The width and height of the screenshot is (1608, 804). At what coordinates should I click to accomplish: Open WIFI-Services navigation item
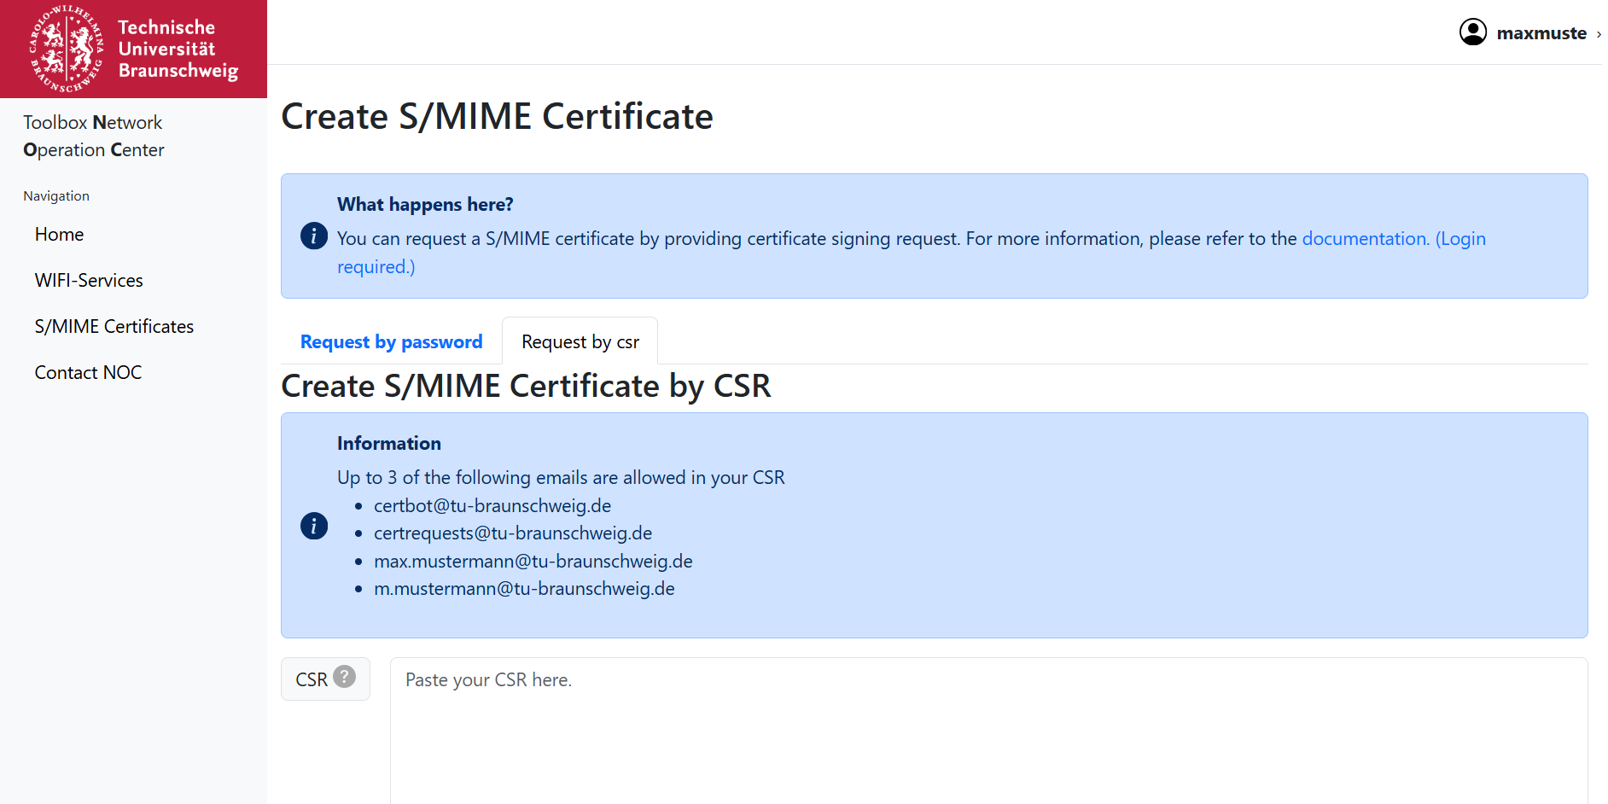click(89, 281)
